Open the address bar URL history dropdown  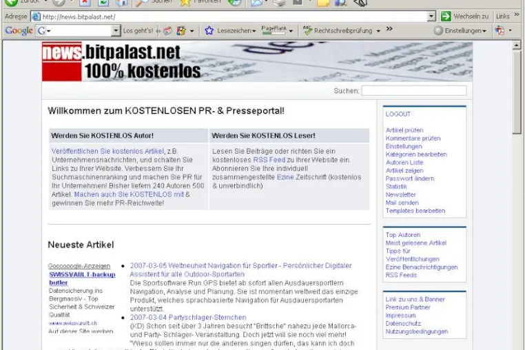point(431,16)
